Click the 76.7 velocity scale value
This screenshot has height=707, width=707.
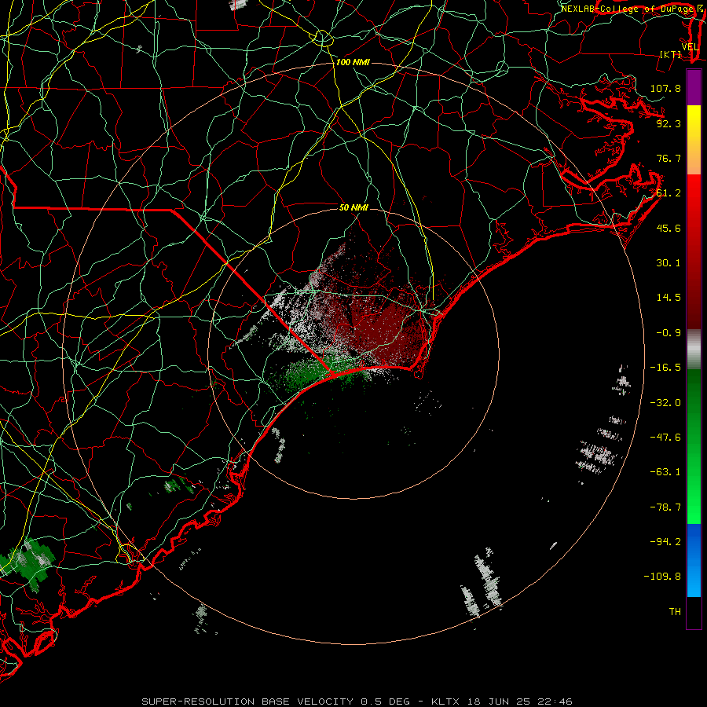669,158
